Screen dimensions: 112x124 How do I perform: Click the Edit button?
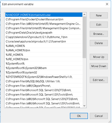(99, 25)
